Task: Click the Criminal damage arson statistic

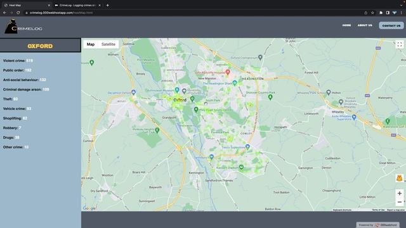Action: [26, 89]
